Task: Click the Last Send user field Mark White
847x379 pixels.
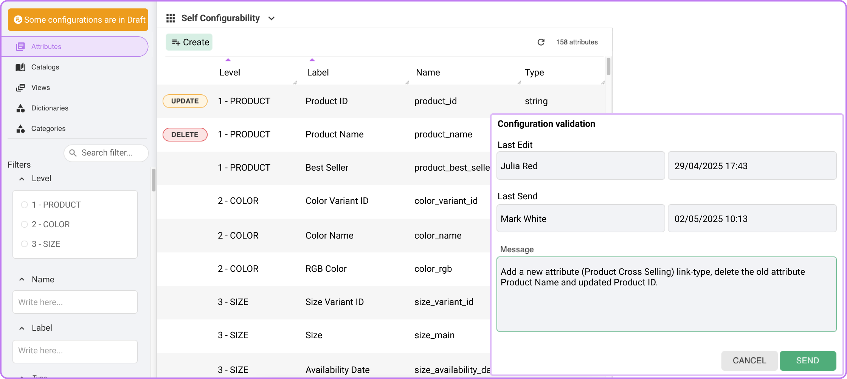Action: (580, 219)
